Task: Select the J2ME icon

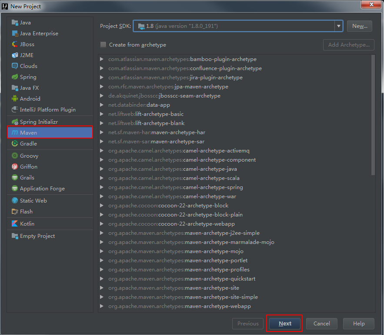Action: click(x=15, y=55)
